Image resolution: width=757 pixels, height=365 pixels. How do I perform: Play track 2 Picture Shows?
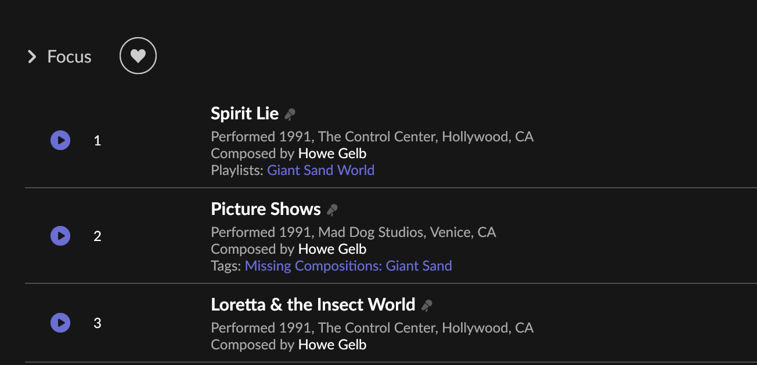[x=60, y=236]
